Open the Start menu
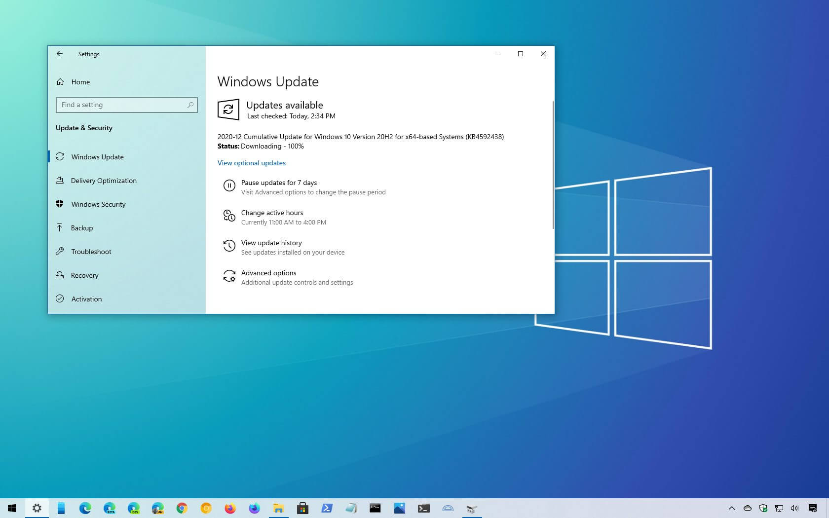829x518 pixels. tap(11, 508)
